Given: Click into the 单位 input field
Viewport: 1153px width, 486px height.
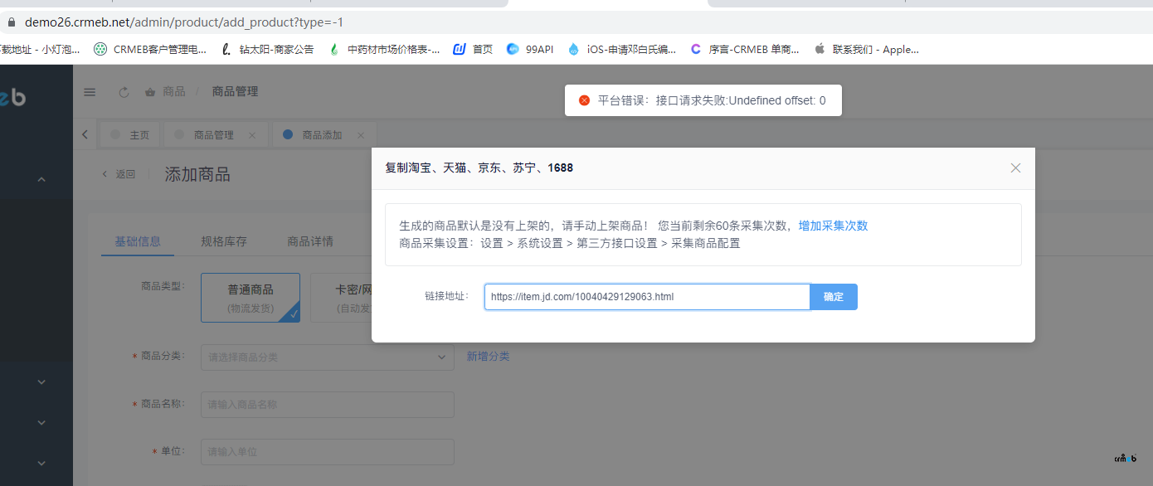Looking at the screenshot, I should (328, 452).
